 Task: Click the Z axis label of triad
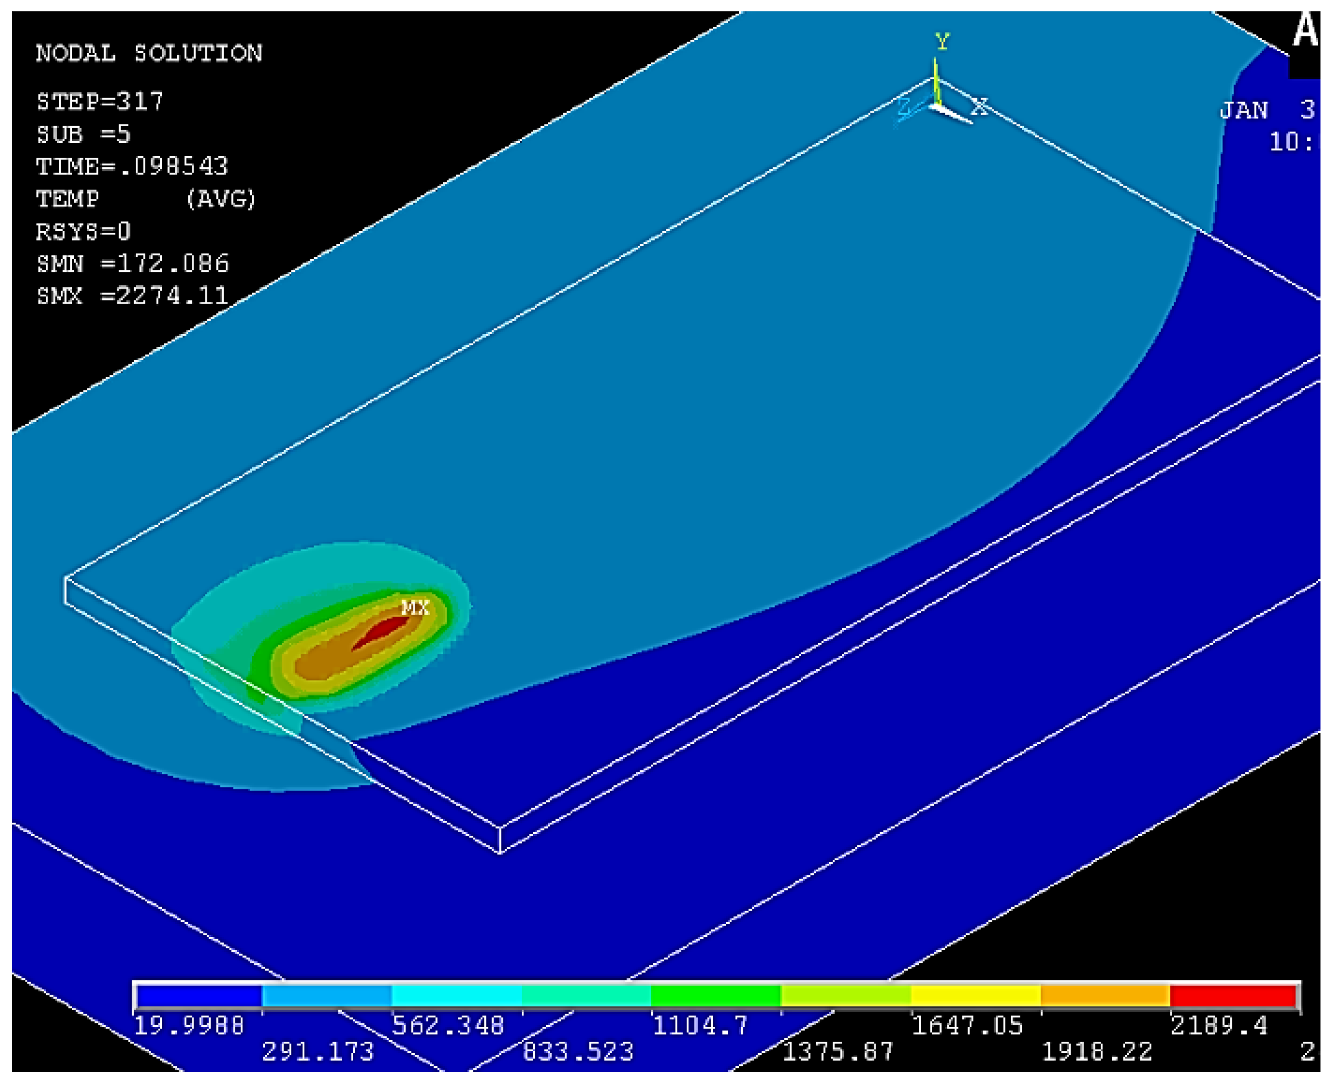click(905, 108)
